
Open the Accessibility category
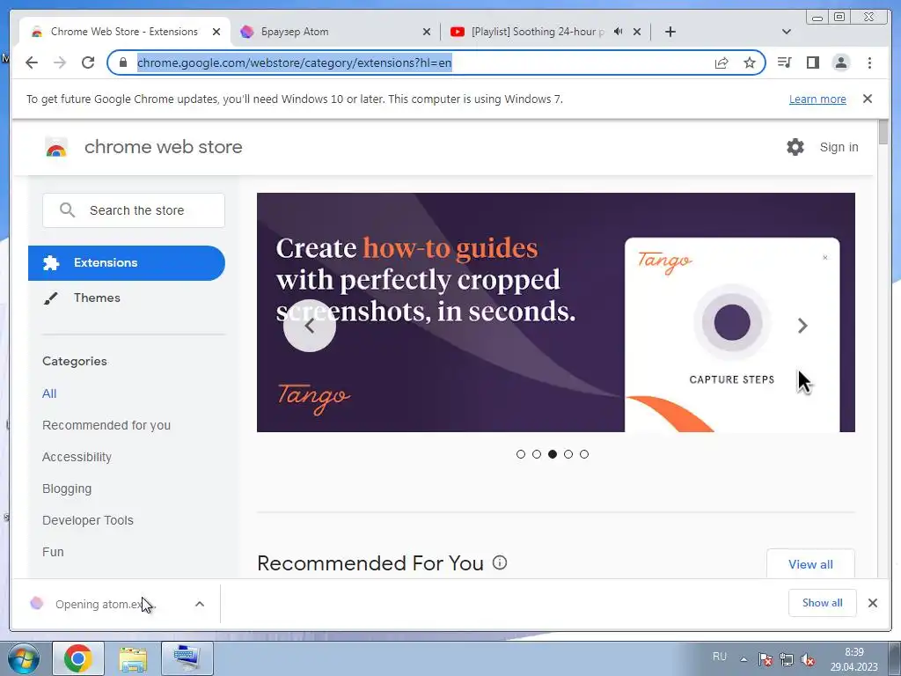click(77, 457)
